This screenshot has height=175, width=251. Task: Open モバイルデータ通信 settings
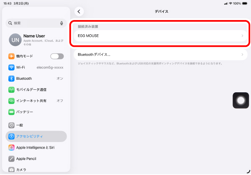pyautogui.click(x=36, y=90)
